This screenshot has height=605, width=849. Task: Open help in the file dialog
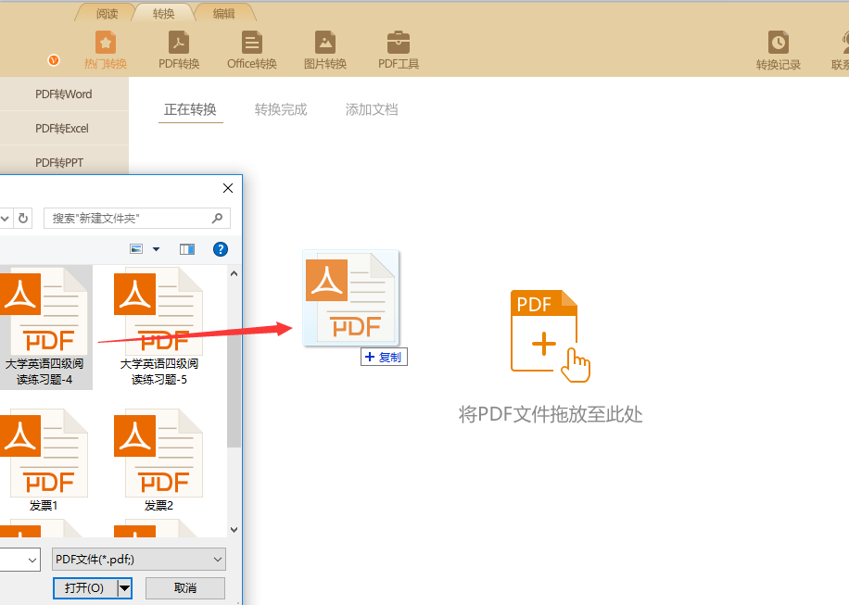(x=221, y=249)
